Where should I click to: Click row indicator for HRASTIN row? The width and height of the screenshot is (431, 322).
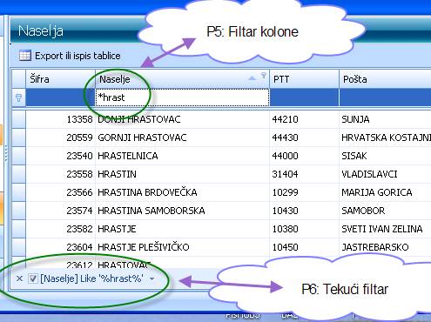point(19,174)
